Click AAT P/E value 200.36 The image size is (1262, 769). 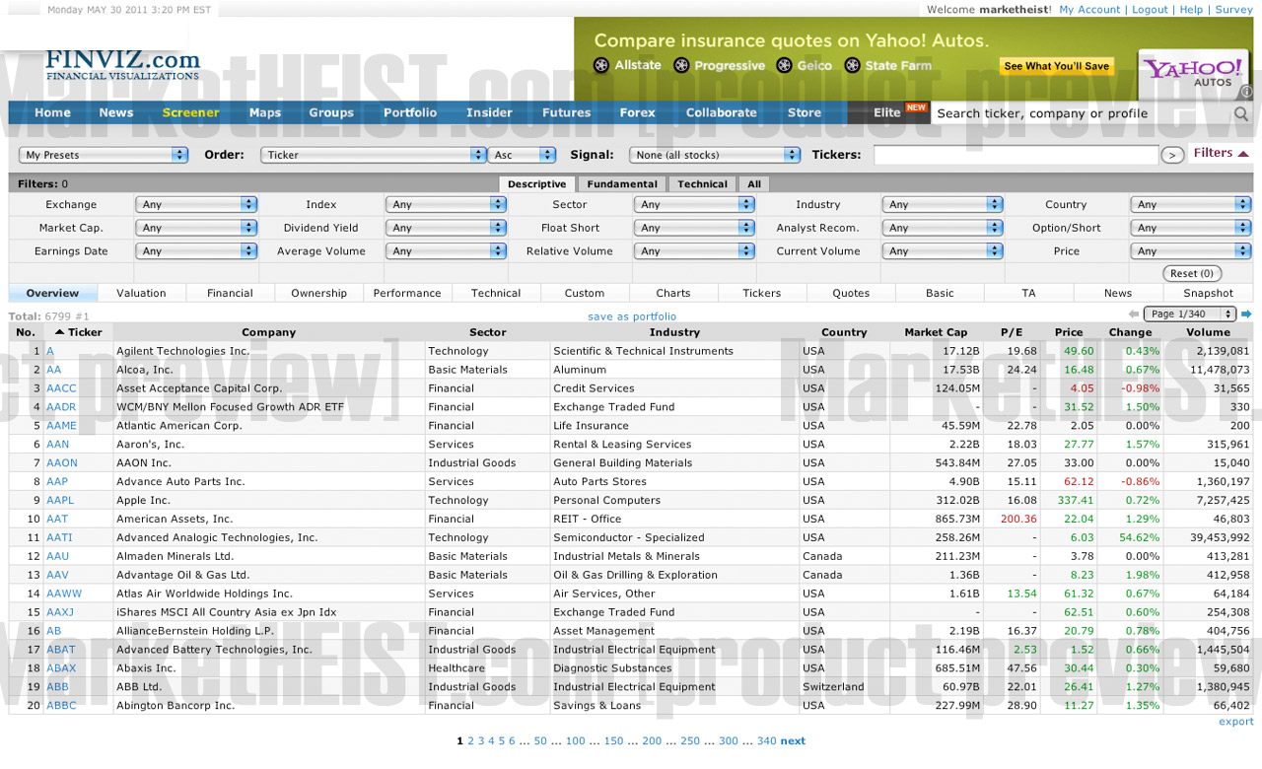[1018, 519]
